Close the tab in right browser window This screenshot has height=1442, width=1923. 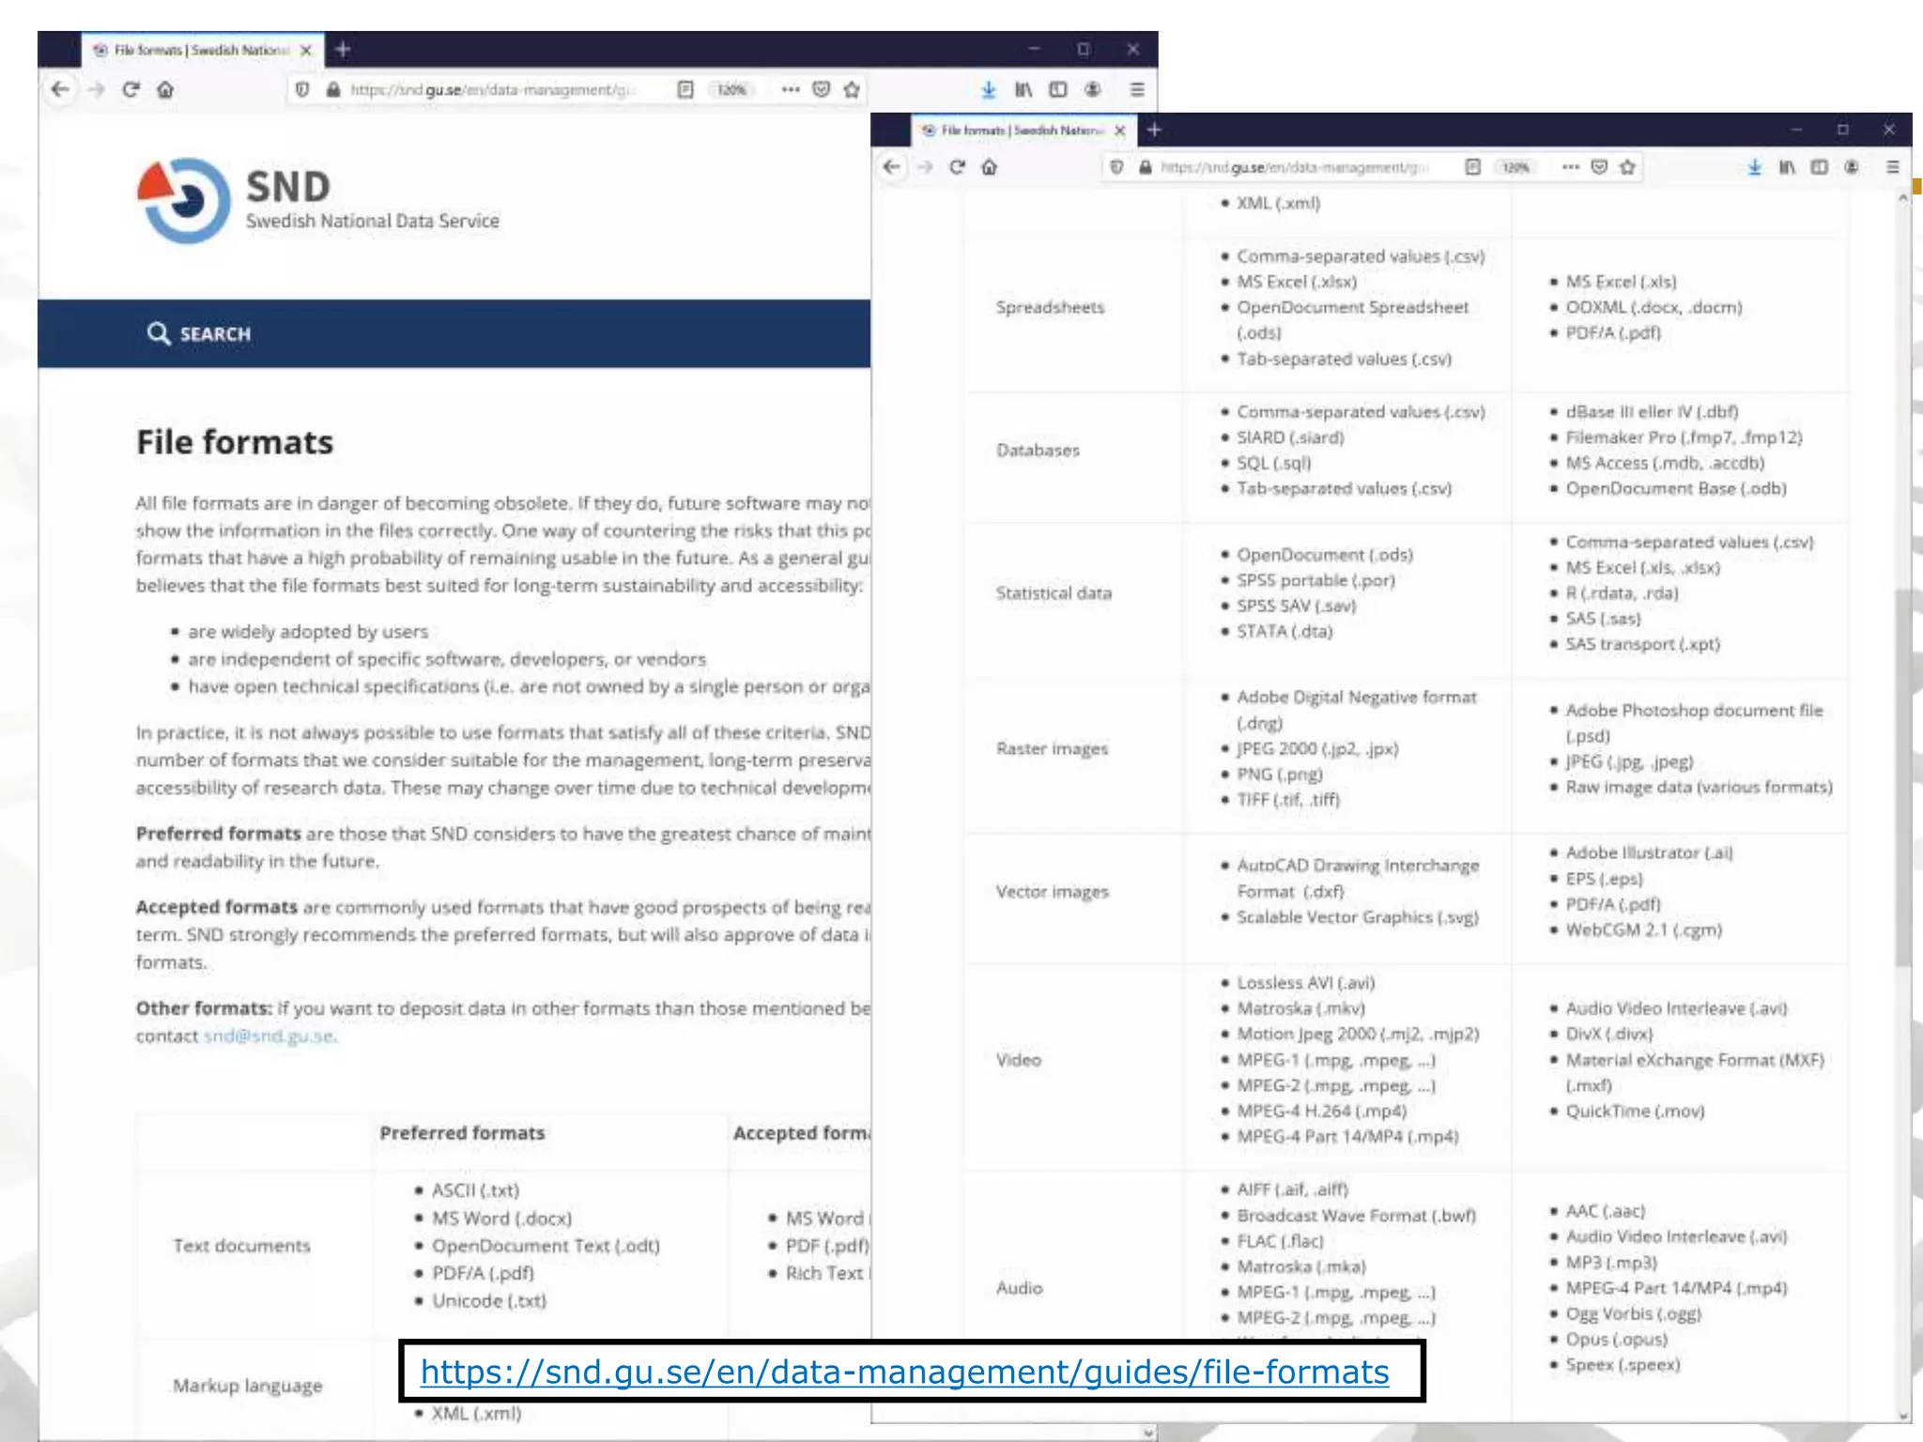pyautogui.click(x=1119, y=130)
